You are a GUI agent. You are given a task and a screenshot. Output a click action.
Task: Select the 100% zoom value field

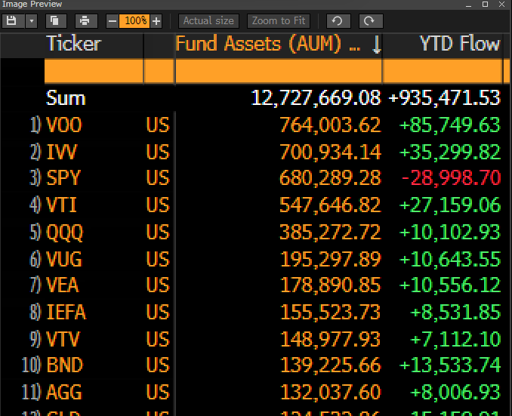(x=134, y=21)
